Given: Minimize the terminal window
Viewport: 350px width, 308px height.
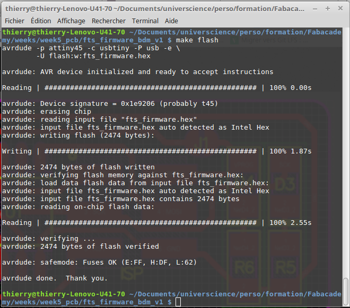Looking at the screenshot, I should pos(315,9).
